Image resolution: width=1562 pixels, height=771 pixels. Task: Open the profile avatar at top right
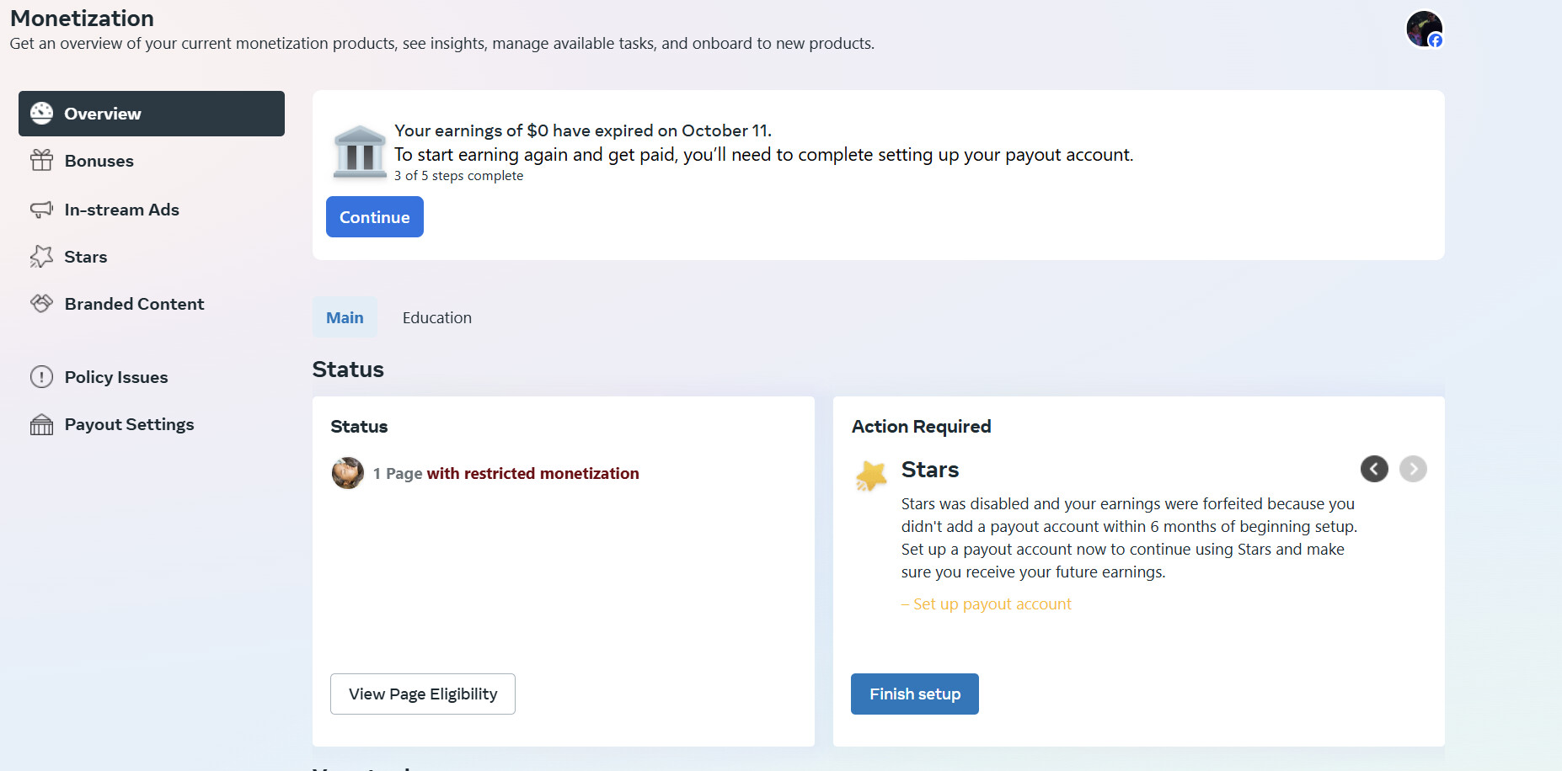(1424, 29)
